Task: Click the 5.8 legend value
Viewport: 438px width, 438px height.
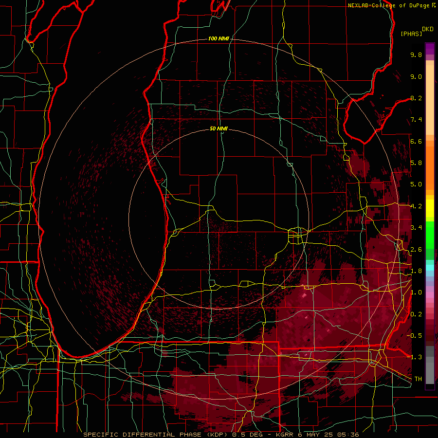Action: 416,163
